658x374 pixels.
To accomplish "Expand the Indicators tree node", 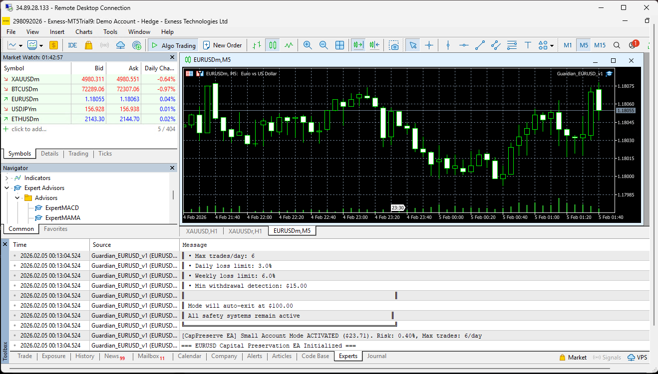I will tap(7, 178).
